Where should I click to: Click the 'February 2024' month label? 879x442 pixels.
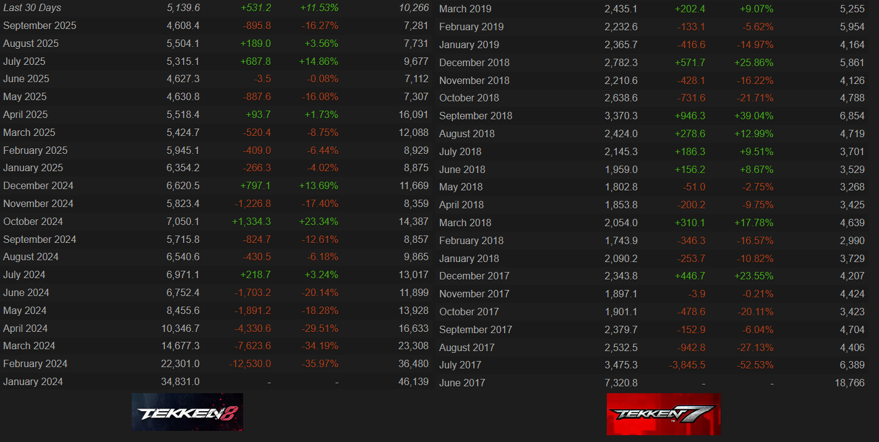[35, 363]
